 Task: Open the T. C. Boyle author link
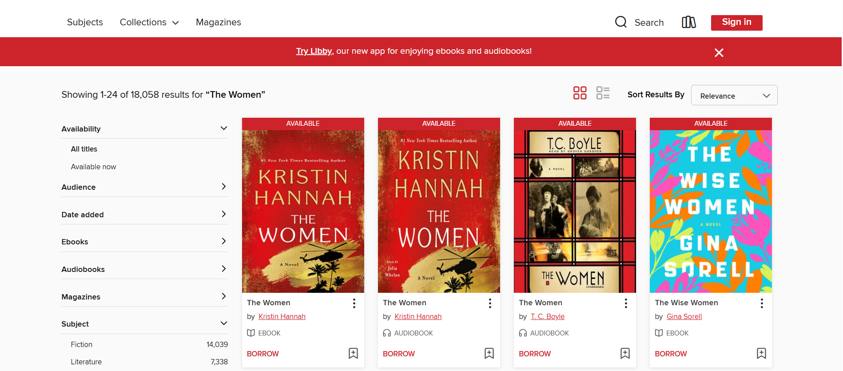tap(547, 316)
